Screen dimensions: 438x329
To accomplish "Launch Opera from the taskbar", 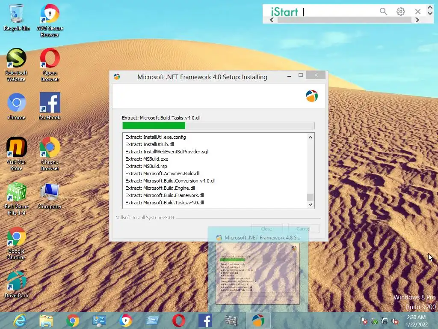I will click(178, 320).
